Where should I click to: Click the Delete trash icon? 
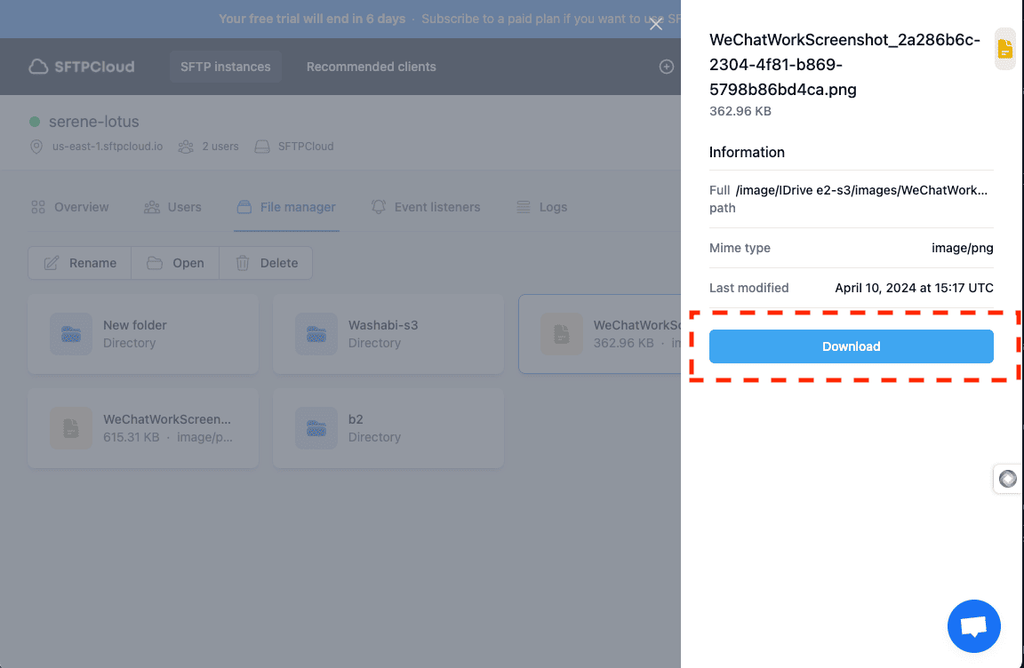pyautogui.click(x=243, y=263)
